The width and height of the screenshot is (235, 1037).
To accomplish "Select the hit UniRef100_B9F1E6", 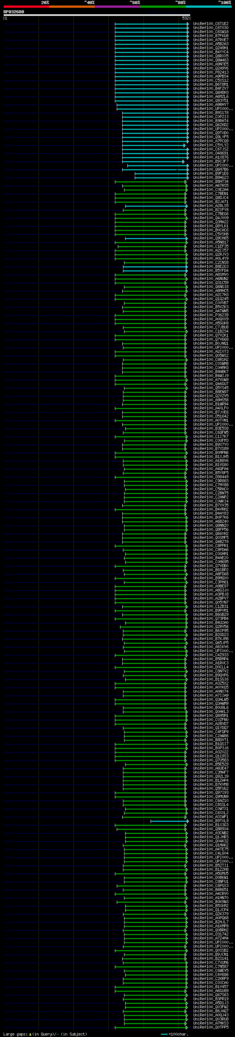I will coord(210,174).
